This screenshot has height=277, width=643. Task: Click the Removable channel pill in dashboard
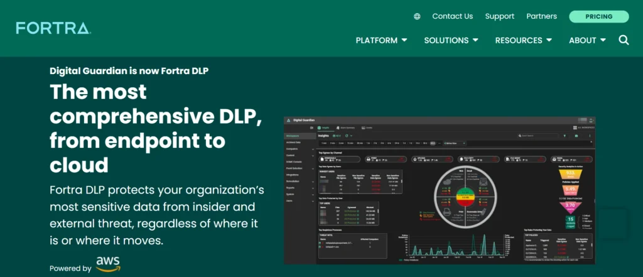pyautogui.click(x=340, y=160)
